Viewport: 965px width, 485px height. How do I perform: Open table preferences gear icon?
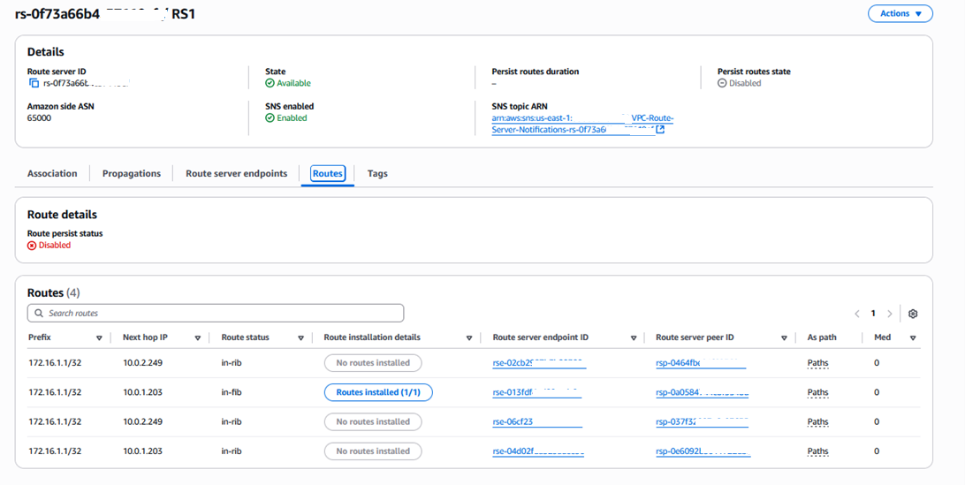click(913, 314)
